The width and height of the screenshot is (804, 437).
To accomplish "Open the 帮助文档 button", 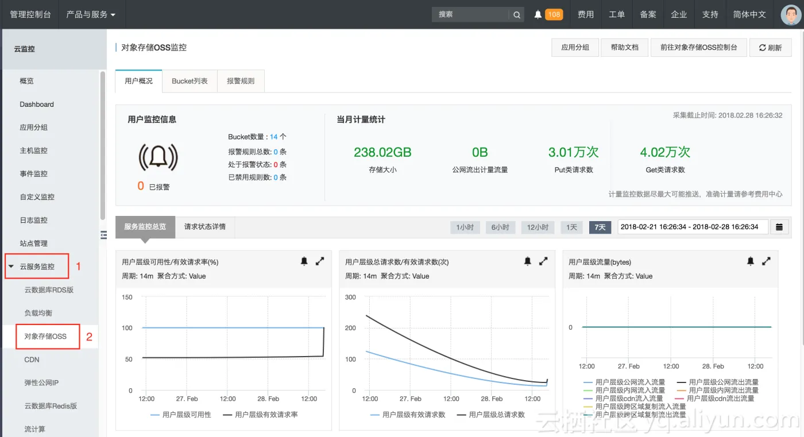I will (625, 48).
